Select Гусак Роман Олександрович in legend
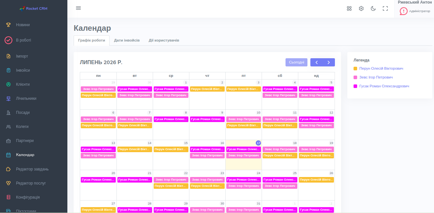This screenshot has height=213, width=434. (384, 86)
